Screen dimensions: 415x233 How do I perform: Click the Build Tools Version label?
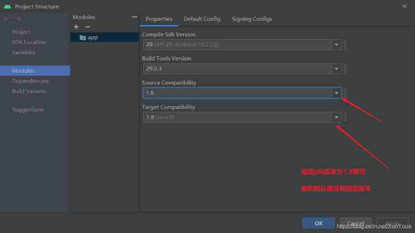coord(167,59)
